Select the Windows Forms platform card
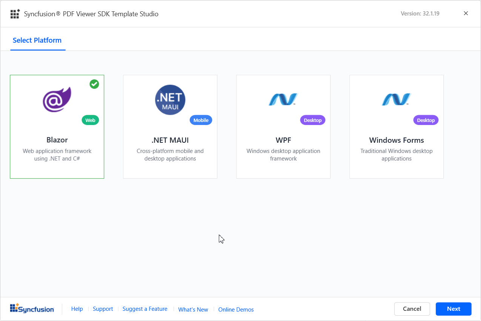Screen dimensions: 481x321 tap(396, 127)
